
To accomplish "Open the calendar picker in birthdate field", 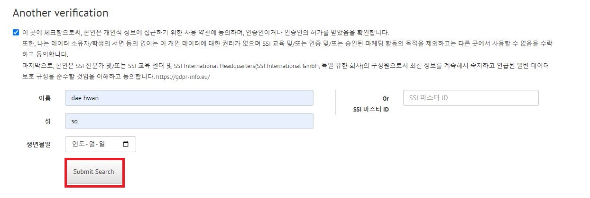I will (x=126, y=144).
